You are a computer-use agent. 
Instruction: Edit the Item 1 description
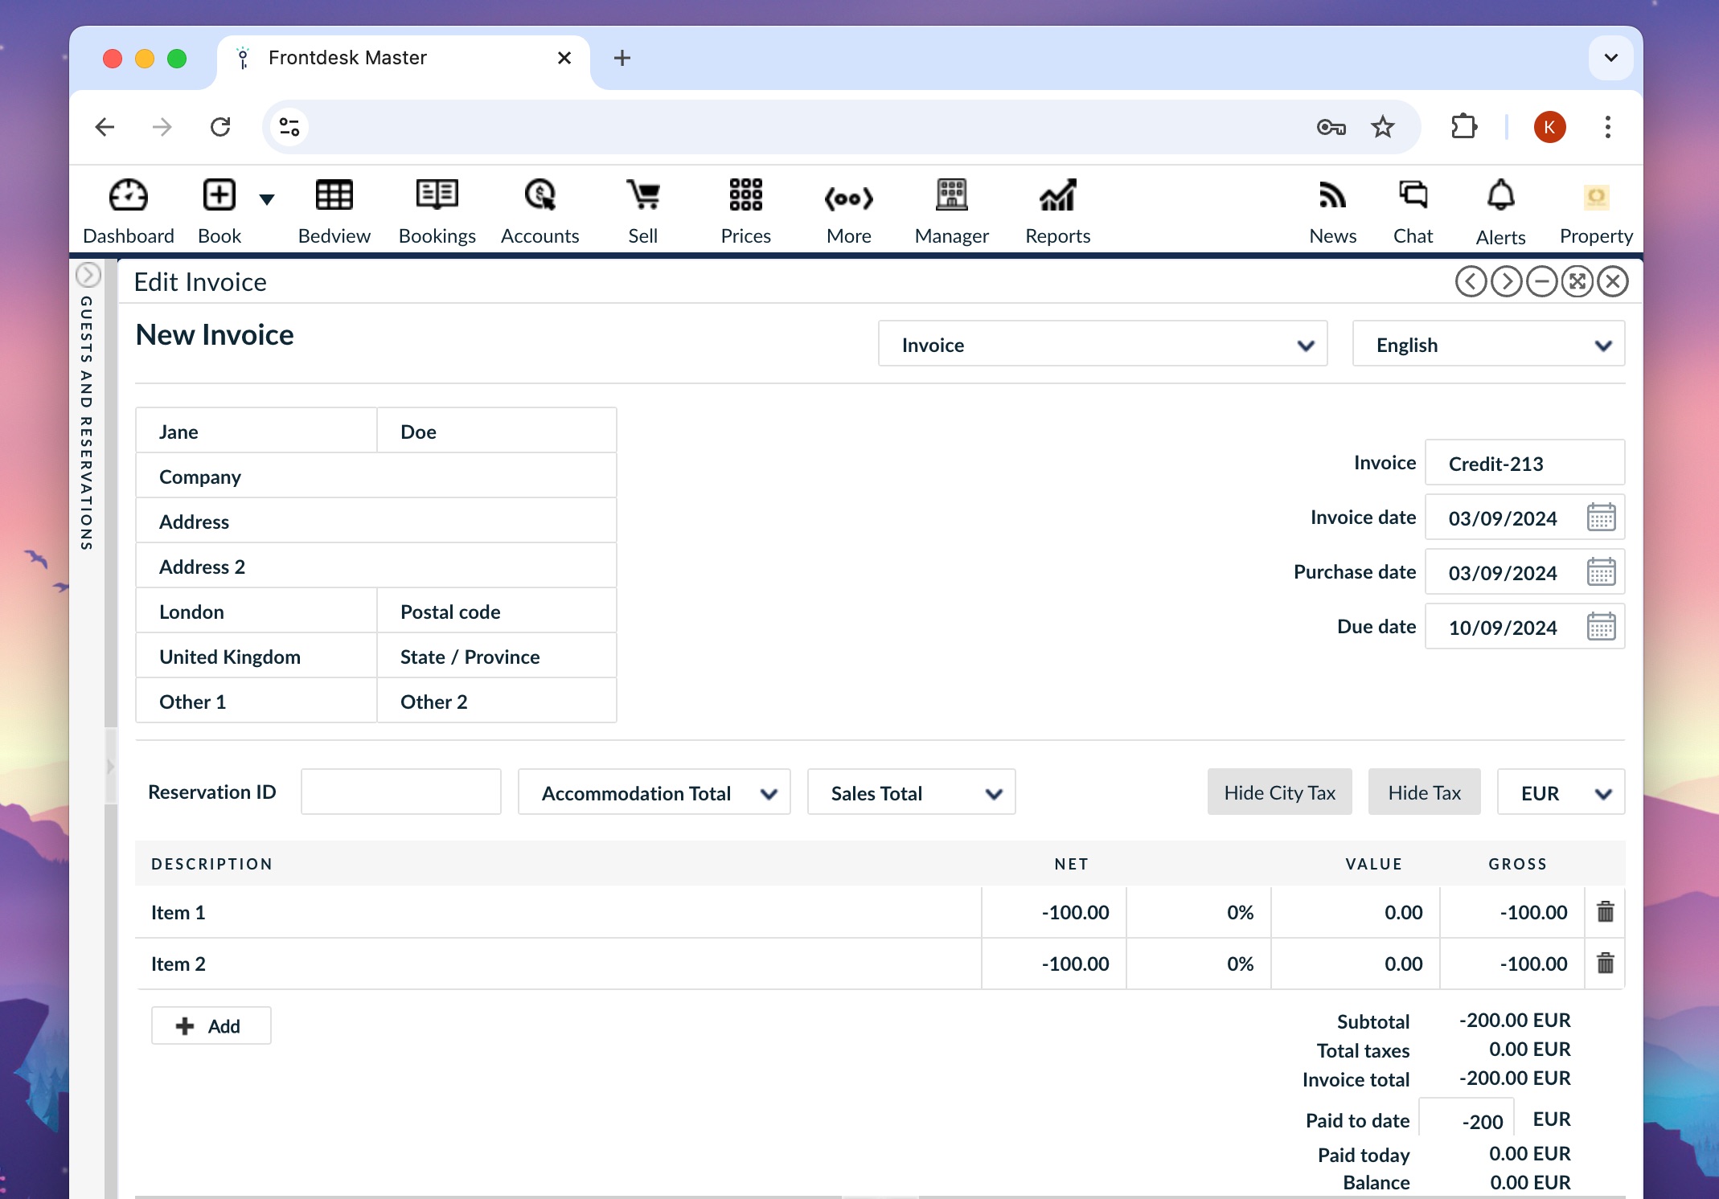tap(558, 912)
